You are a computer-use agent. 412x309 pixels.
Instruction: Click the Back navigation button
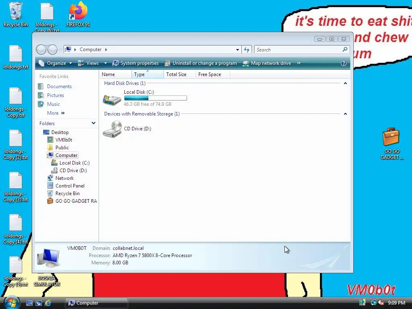coord(41,49)
